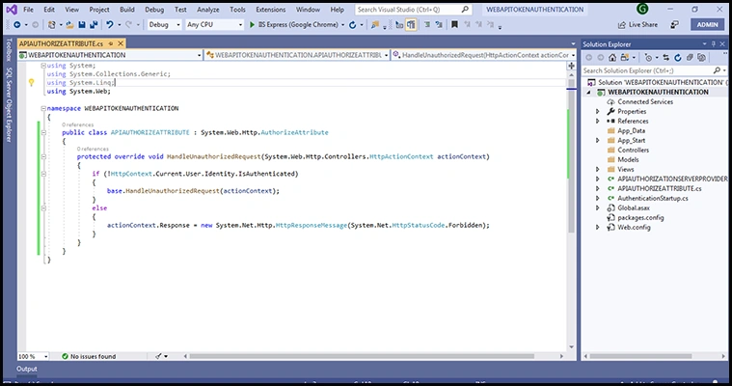Screen dimensions: 732x386
Task: Open the green G account profile icon
Action: 642,9
